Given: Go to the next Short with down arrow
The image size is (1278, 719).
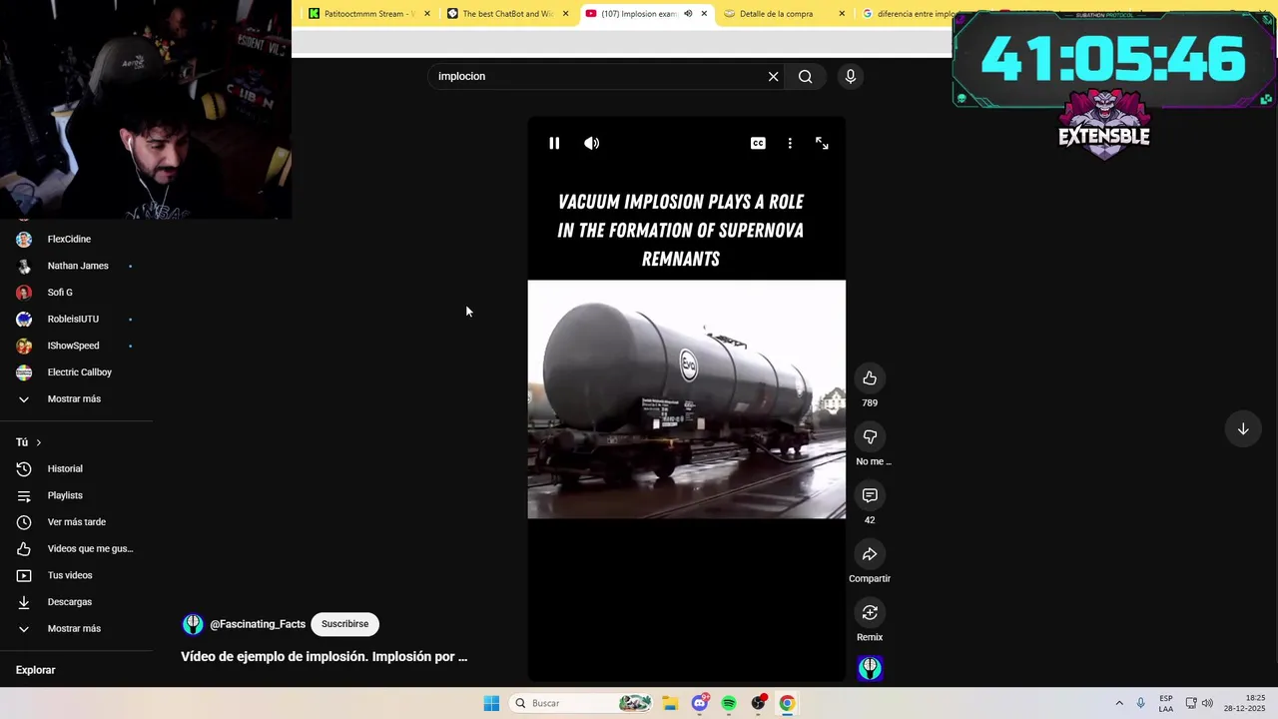Looking at the screenshot, I should pyautogui.click(x=1243, y=429).
